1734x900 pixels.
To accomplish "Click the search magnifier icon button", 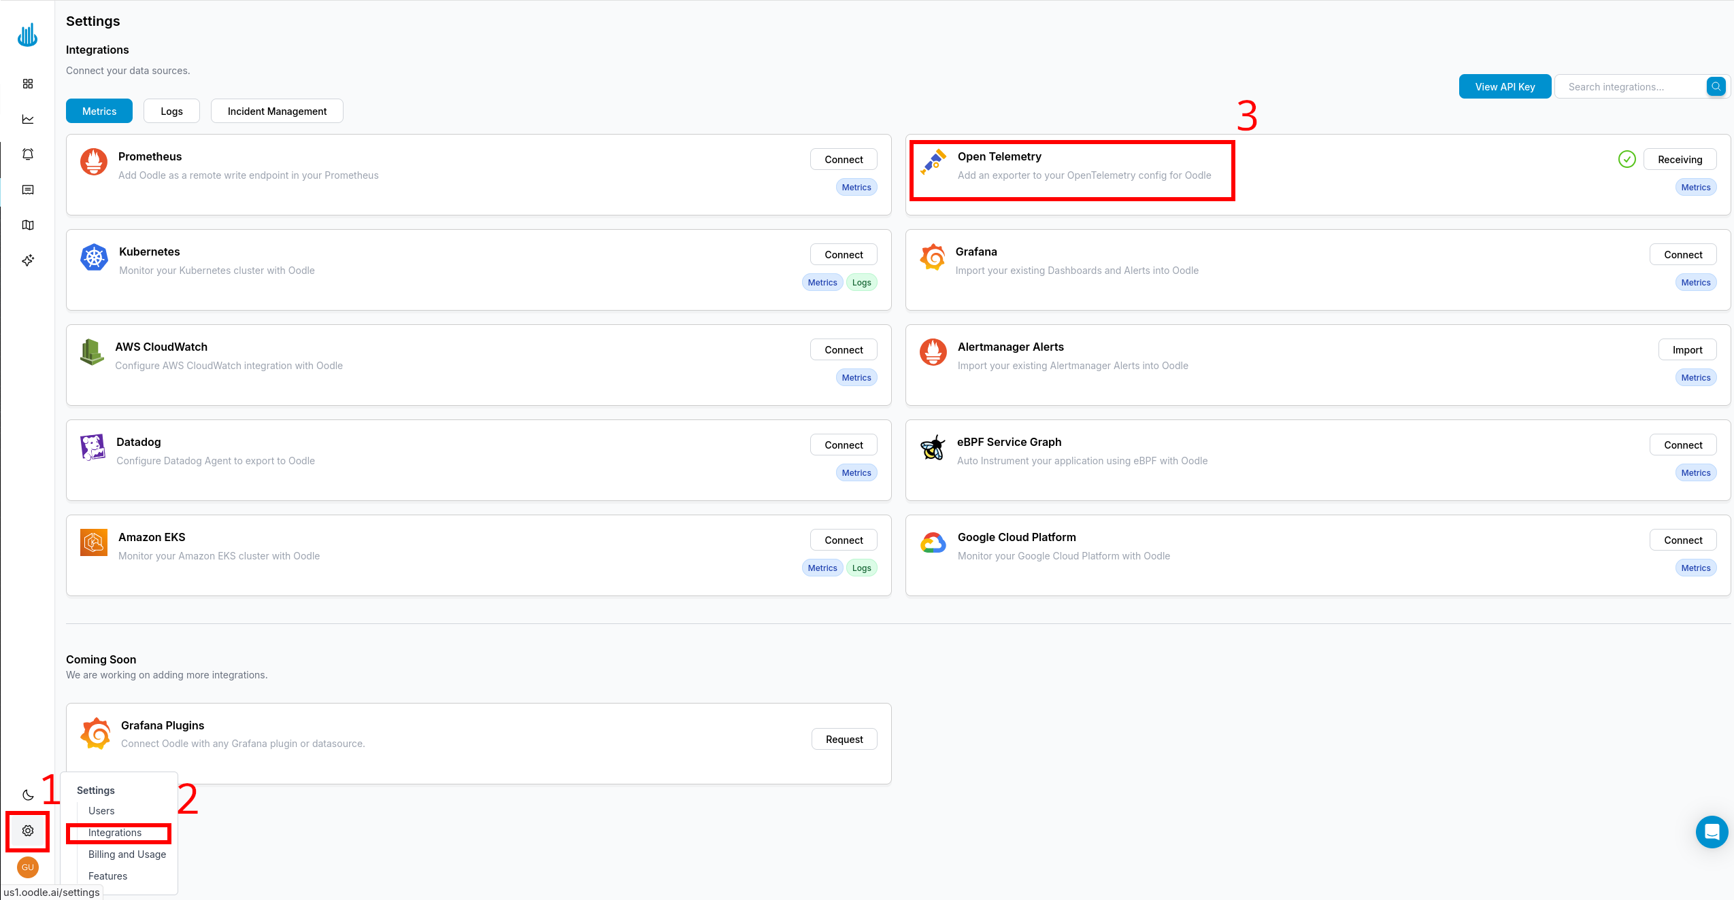I will (x=1716, y=86).
